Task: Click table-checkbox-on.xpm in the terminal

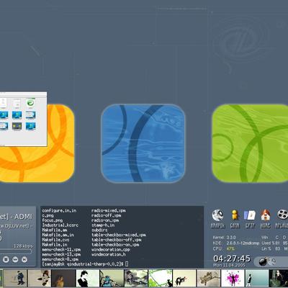Action: click(115, 245)
